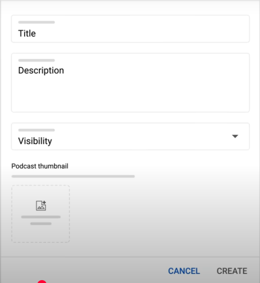The width and height of the screenshot is (260, 283).
Task: Focus the Title input field
Action: pyautogui.click(x=130, y=29)
